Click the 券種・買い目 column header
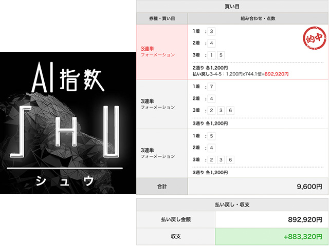The image size is (329, 246). (162, 18)
